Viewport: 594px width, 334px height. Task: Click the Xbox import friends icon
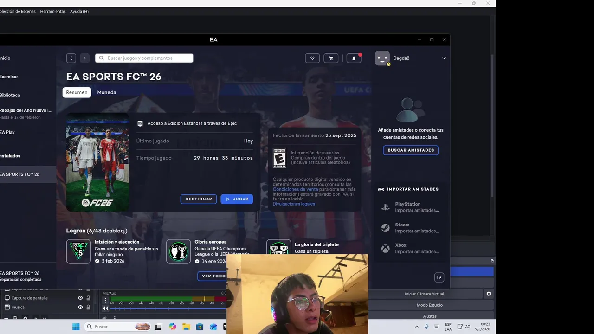(385, 249)
